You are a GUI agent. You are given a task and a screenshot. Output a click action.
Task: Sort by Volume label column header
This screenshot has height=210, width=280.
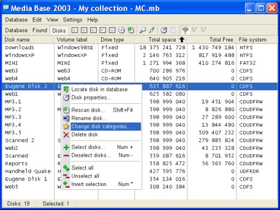point(76,39)
